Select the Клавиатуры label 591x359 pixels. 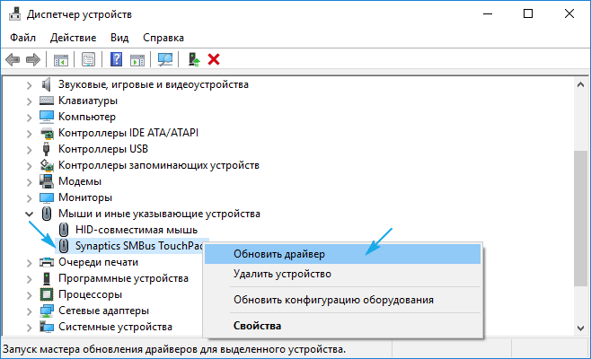[x=88, y=101]
